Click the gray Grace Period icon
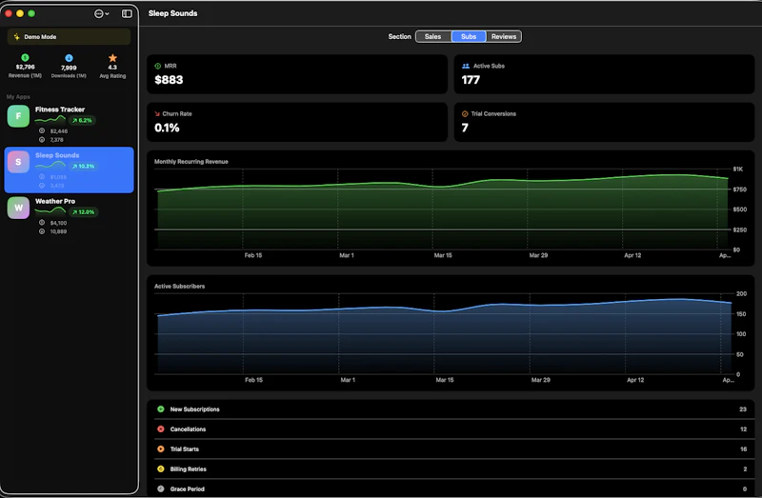Viewport: 762px width, 498px height. (161, 488)
